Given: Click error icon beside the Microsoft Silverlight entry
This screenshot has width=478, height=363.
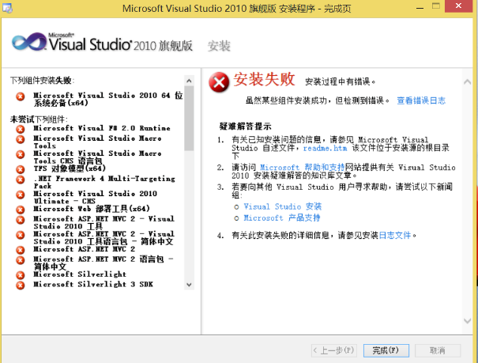Looking at the screenshot, I should click(21, 275).
